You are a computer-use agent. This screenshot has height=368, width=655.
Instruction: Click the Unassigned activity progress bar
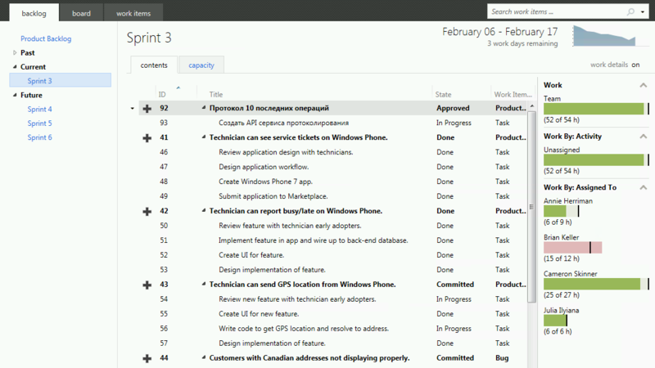596,159
